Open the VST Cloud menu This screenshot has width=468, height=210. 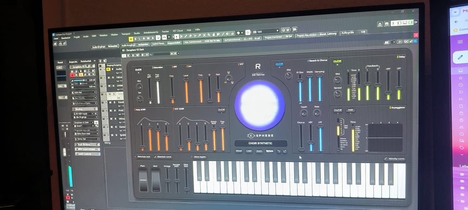pos(178,31)
